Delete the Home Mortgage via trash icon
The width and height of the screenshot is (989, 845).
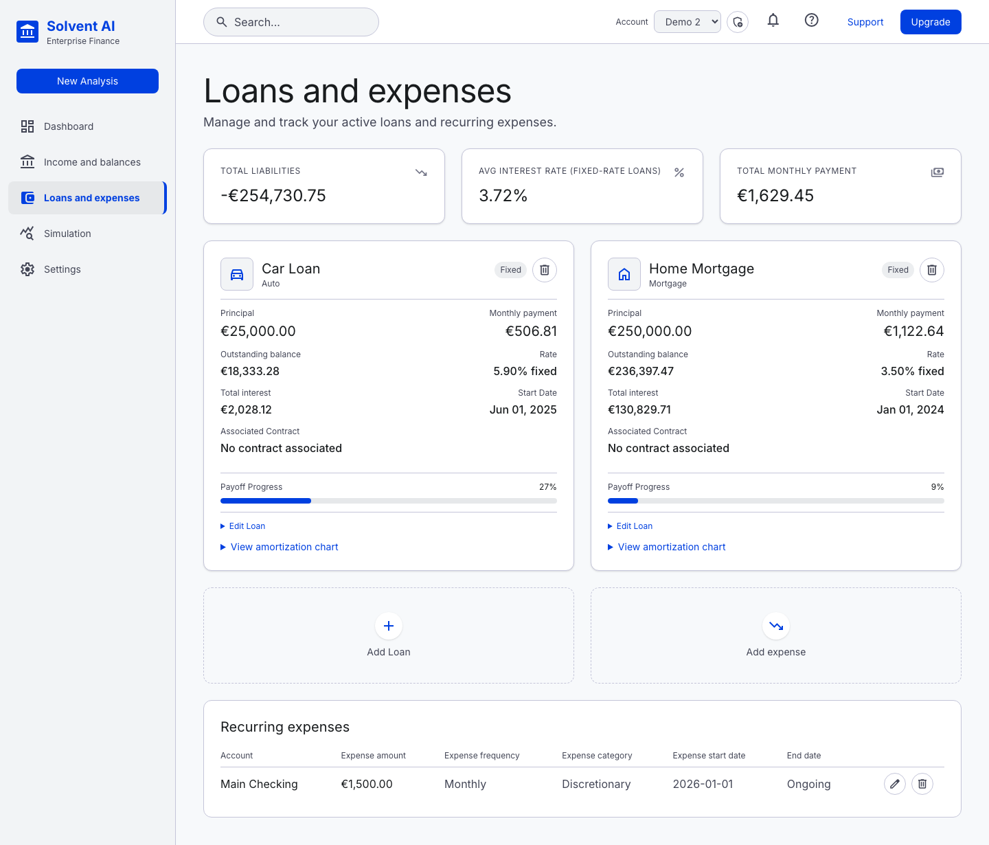(x=932, y=270)
